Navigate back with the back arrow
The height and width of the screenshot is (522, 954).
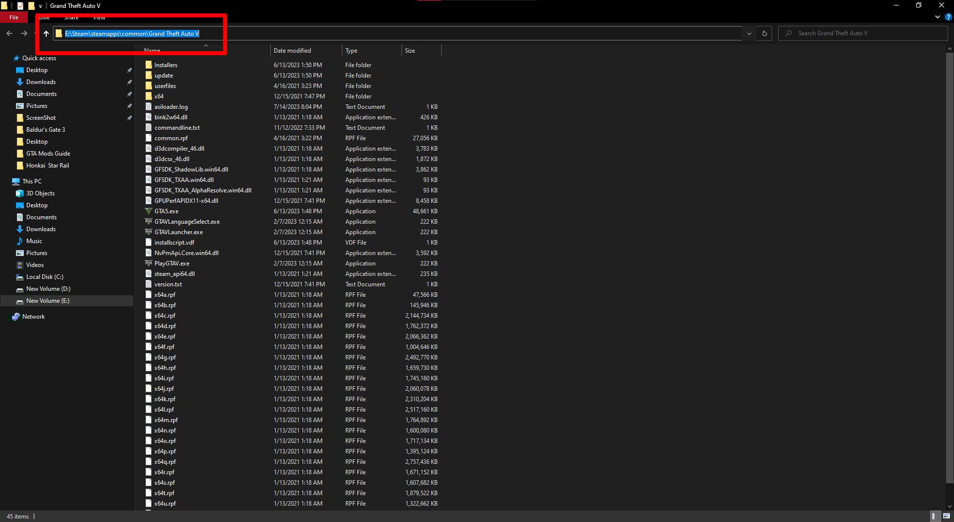pyautogui.click(x=9, y=33)
